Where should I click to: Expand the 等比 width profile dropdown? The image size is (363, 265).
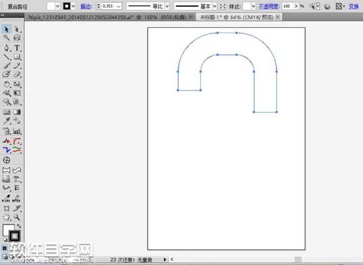tap(171, 5)
